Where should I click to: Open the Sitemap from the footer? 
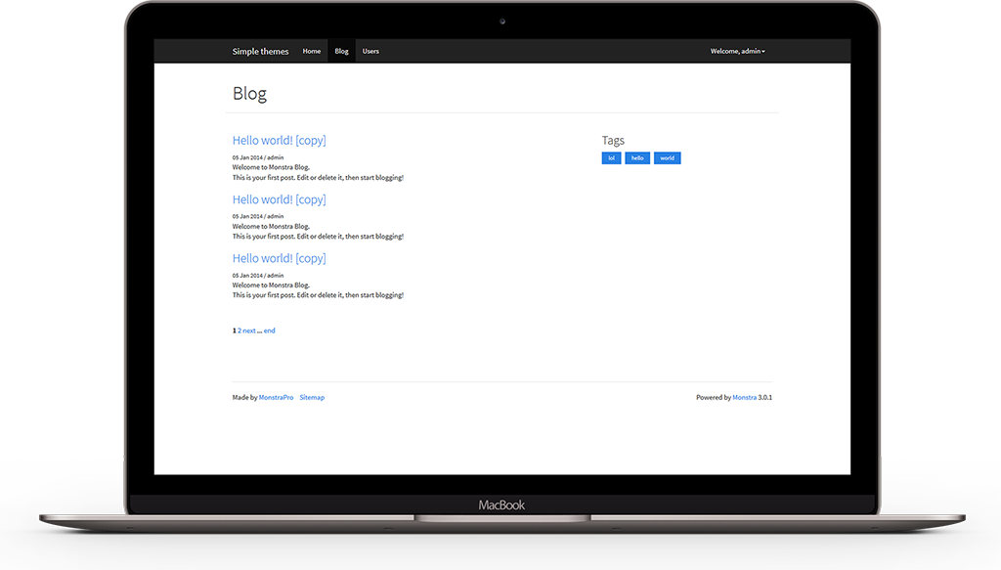312,397
